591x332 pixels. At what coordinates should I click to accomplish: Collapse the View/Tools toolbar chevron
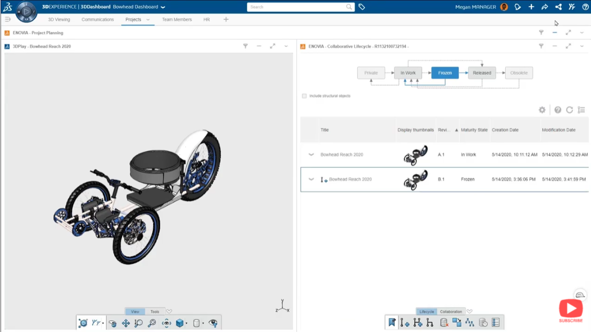coord(169,311)
